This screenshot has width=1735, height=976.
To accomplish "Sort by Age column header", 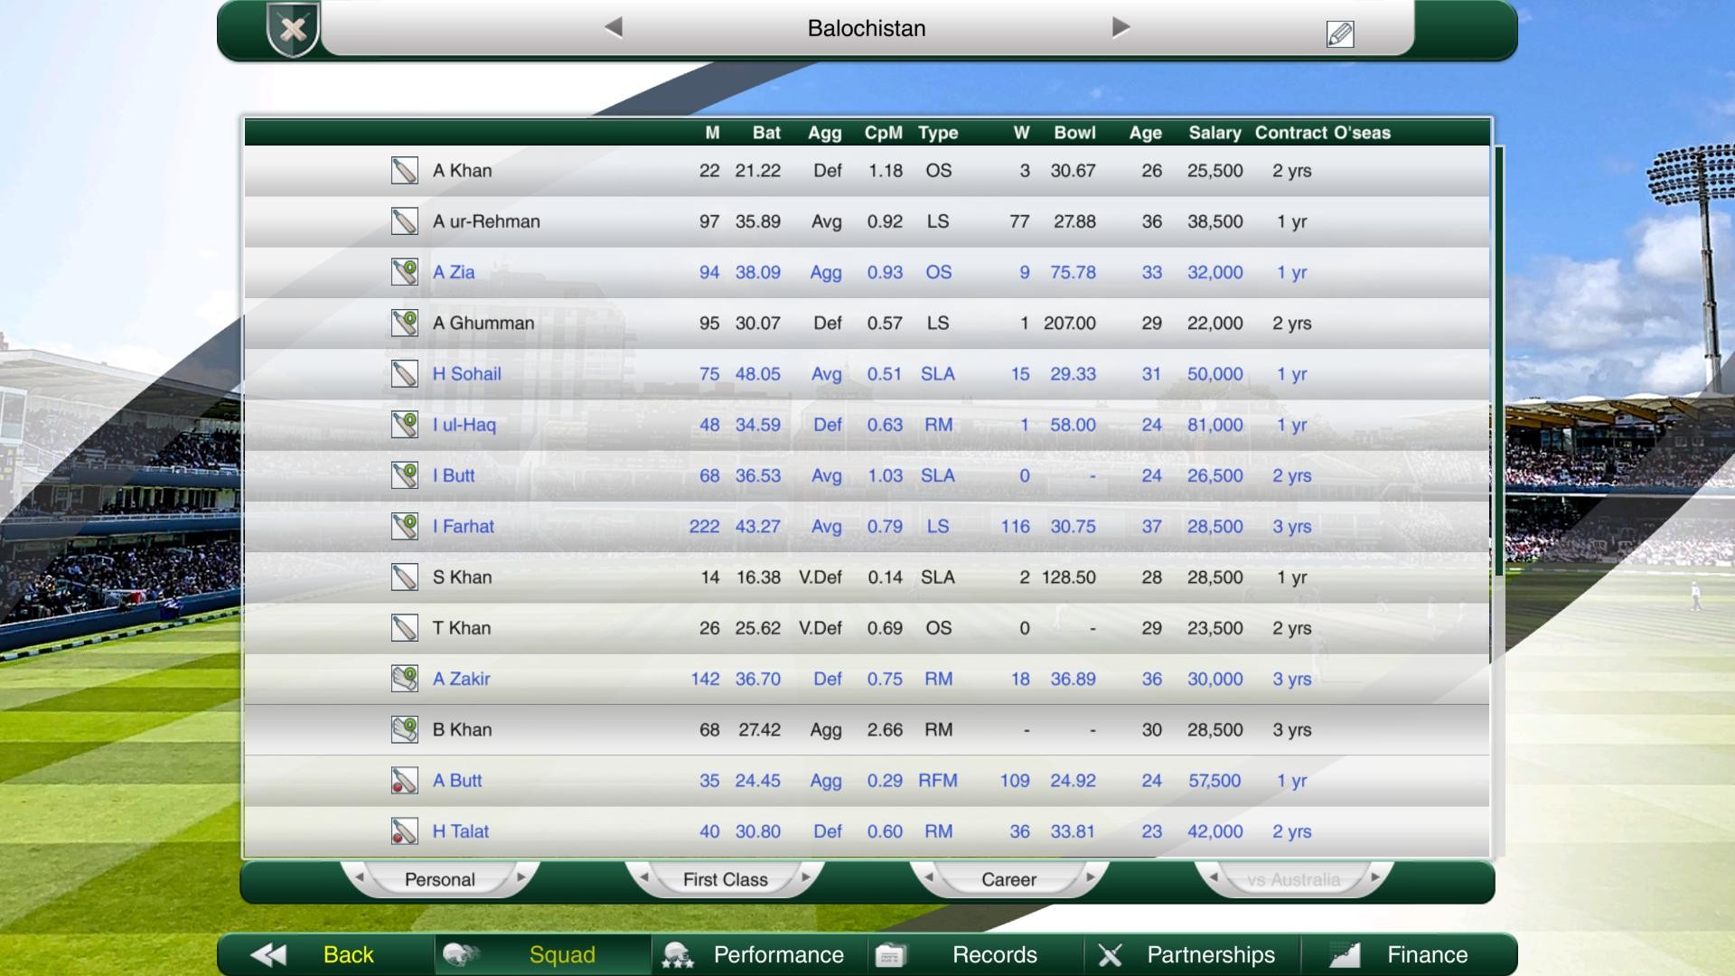I will click(x=1145, y=133).
